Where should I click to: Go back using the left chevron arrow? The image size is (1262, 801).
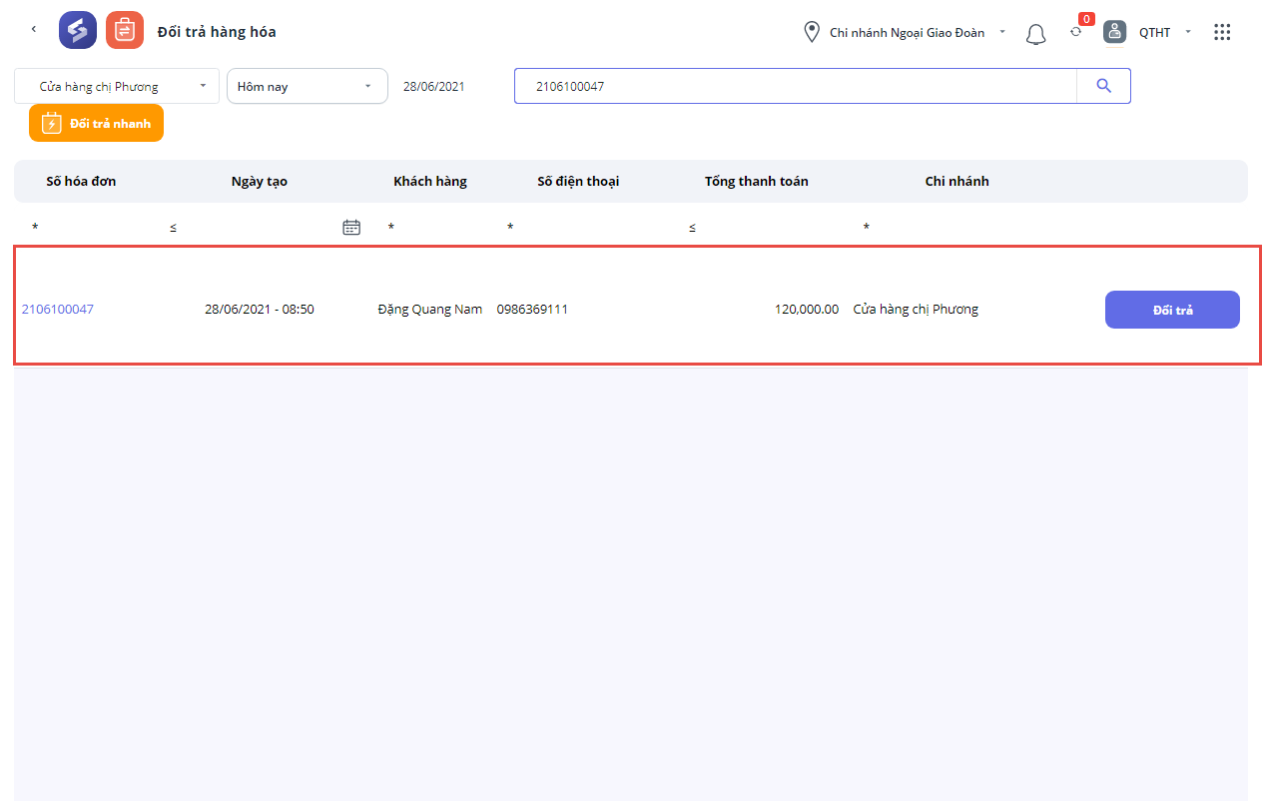click(x=34, y=29)
